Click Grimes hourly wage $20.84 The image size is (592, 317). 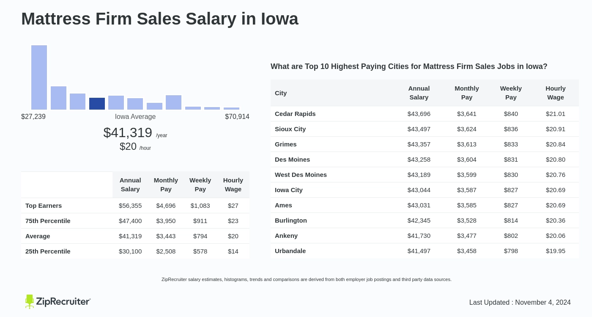(x=556, y=144)
